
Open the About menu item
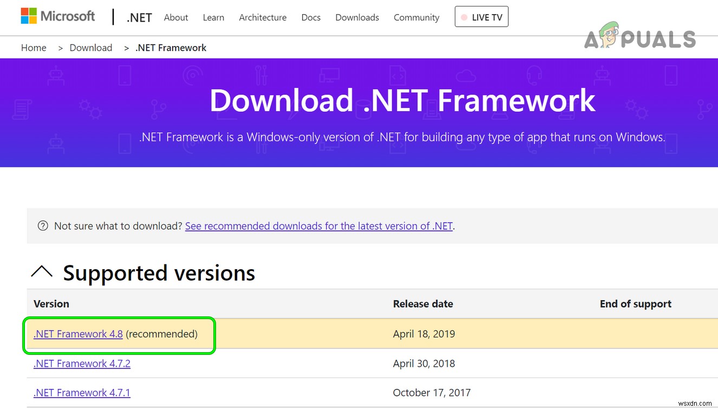coord(176,17)
